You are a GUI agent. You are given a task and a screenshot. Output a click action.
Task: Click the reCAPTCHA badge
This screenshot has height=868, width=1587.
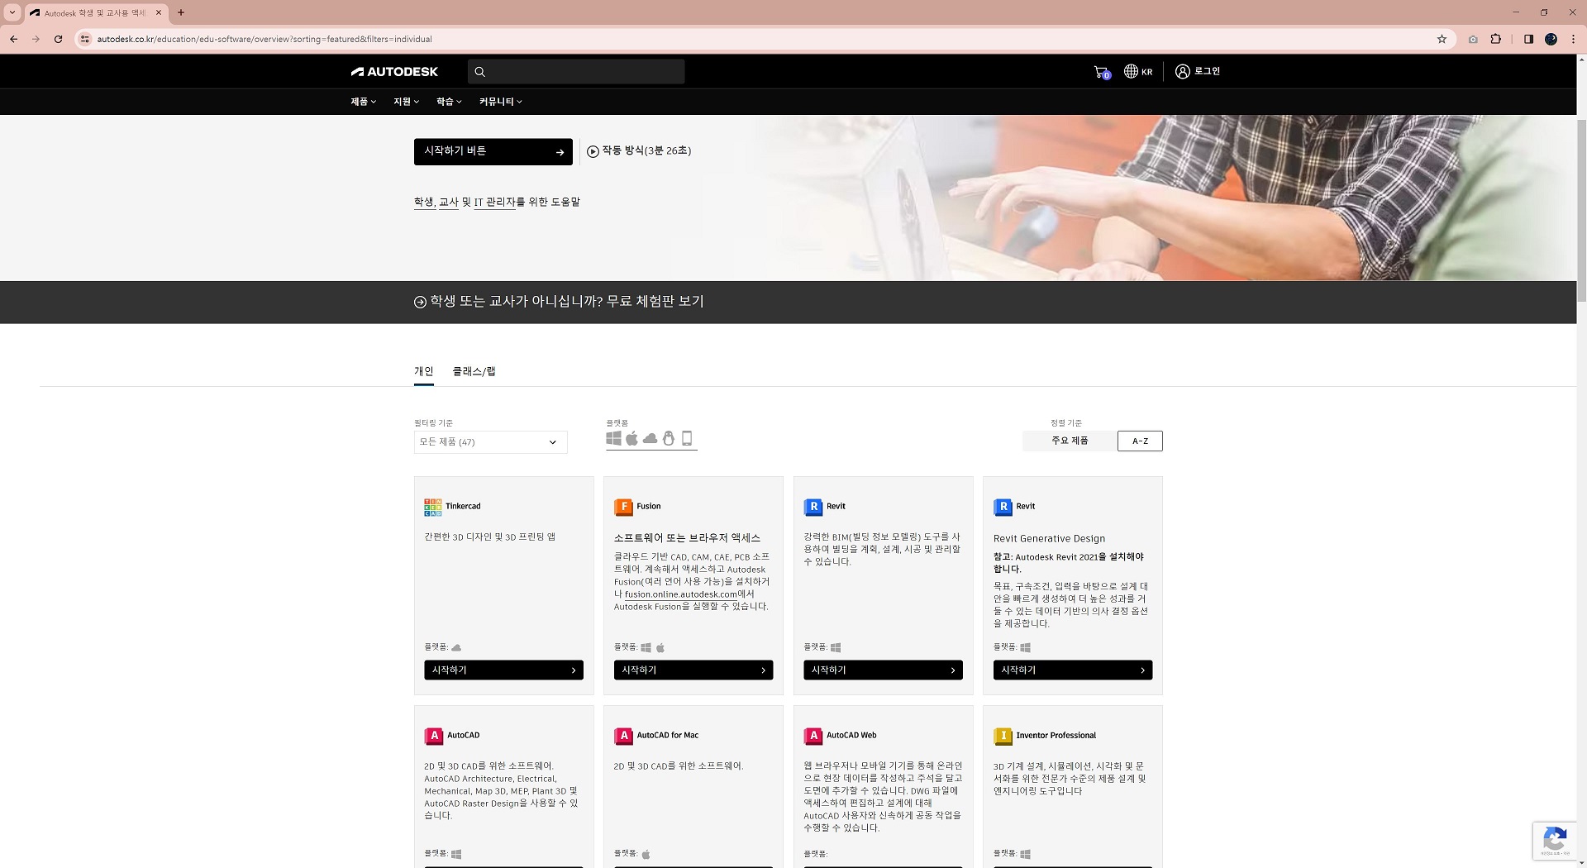click(1555, 842)
